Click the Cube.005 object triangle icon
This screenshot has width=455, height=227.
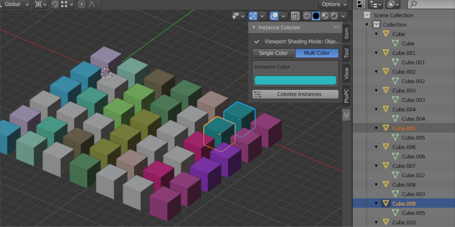[x=386, y=128]
